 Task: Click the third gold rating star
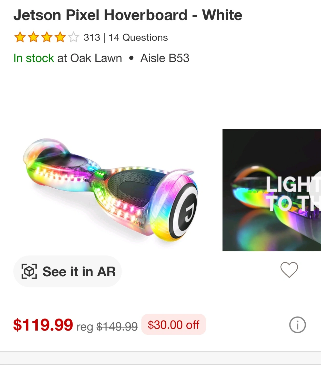[x=47, y=37]
